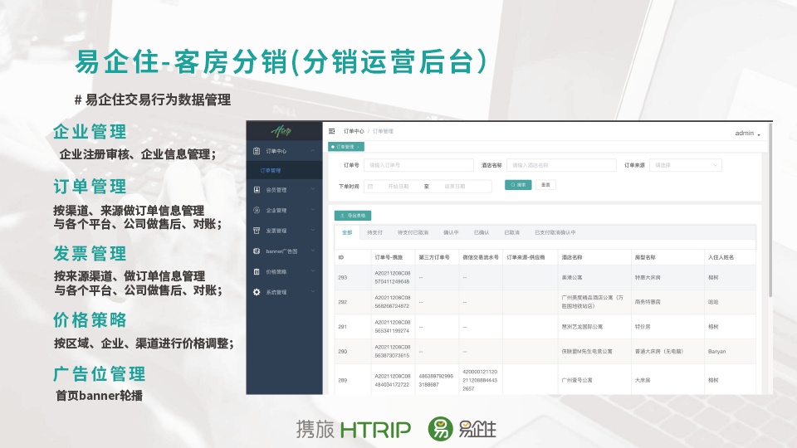This screenshot has height=448, width=797.
Task: Click 订单中心 breadcrumb link
Action: (x=354, y=131)
